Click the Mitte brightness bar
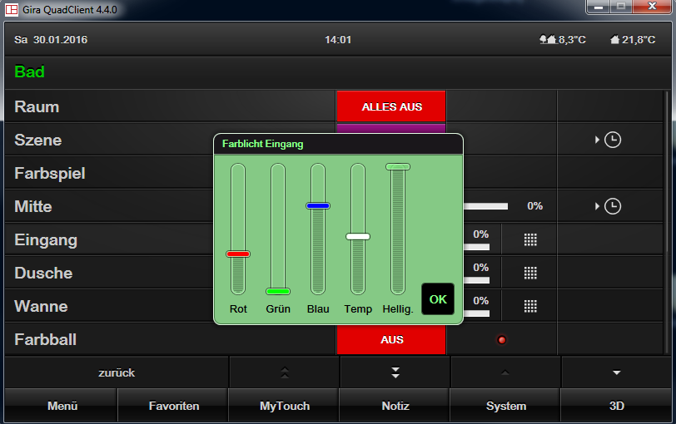This screenshot has width=676, height=424. click(485, 206)
